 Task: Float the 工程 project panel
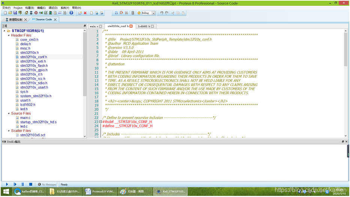tap(85, 26)
